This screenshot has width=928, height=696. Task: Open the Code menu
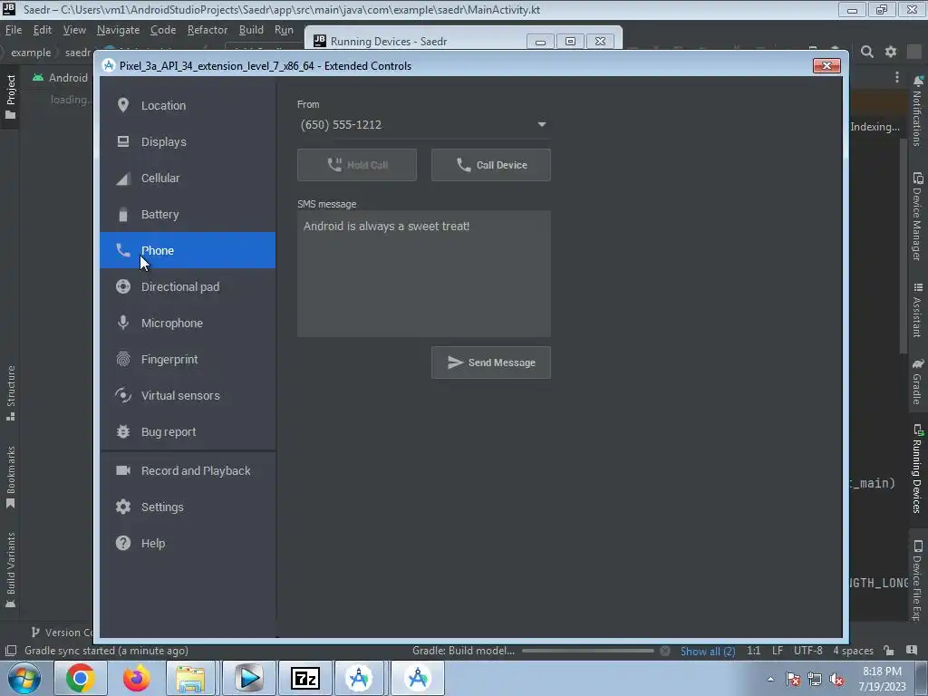[x=163, y=30]
